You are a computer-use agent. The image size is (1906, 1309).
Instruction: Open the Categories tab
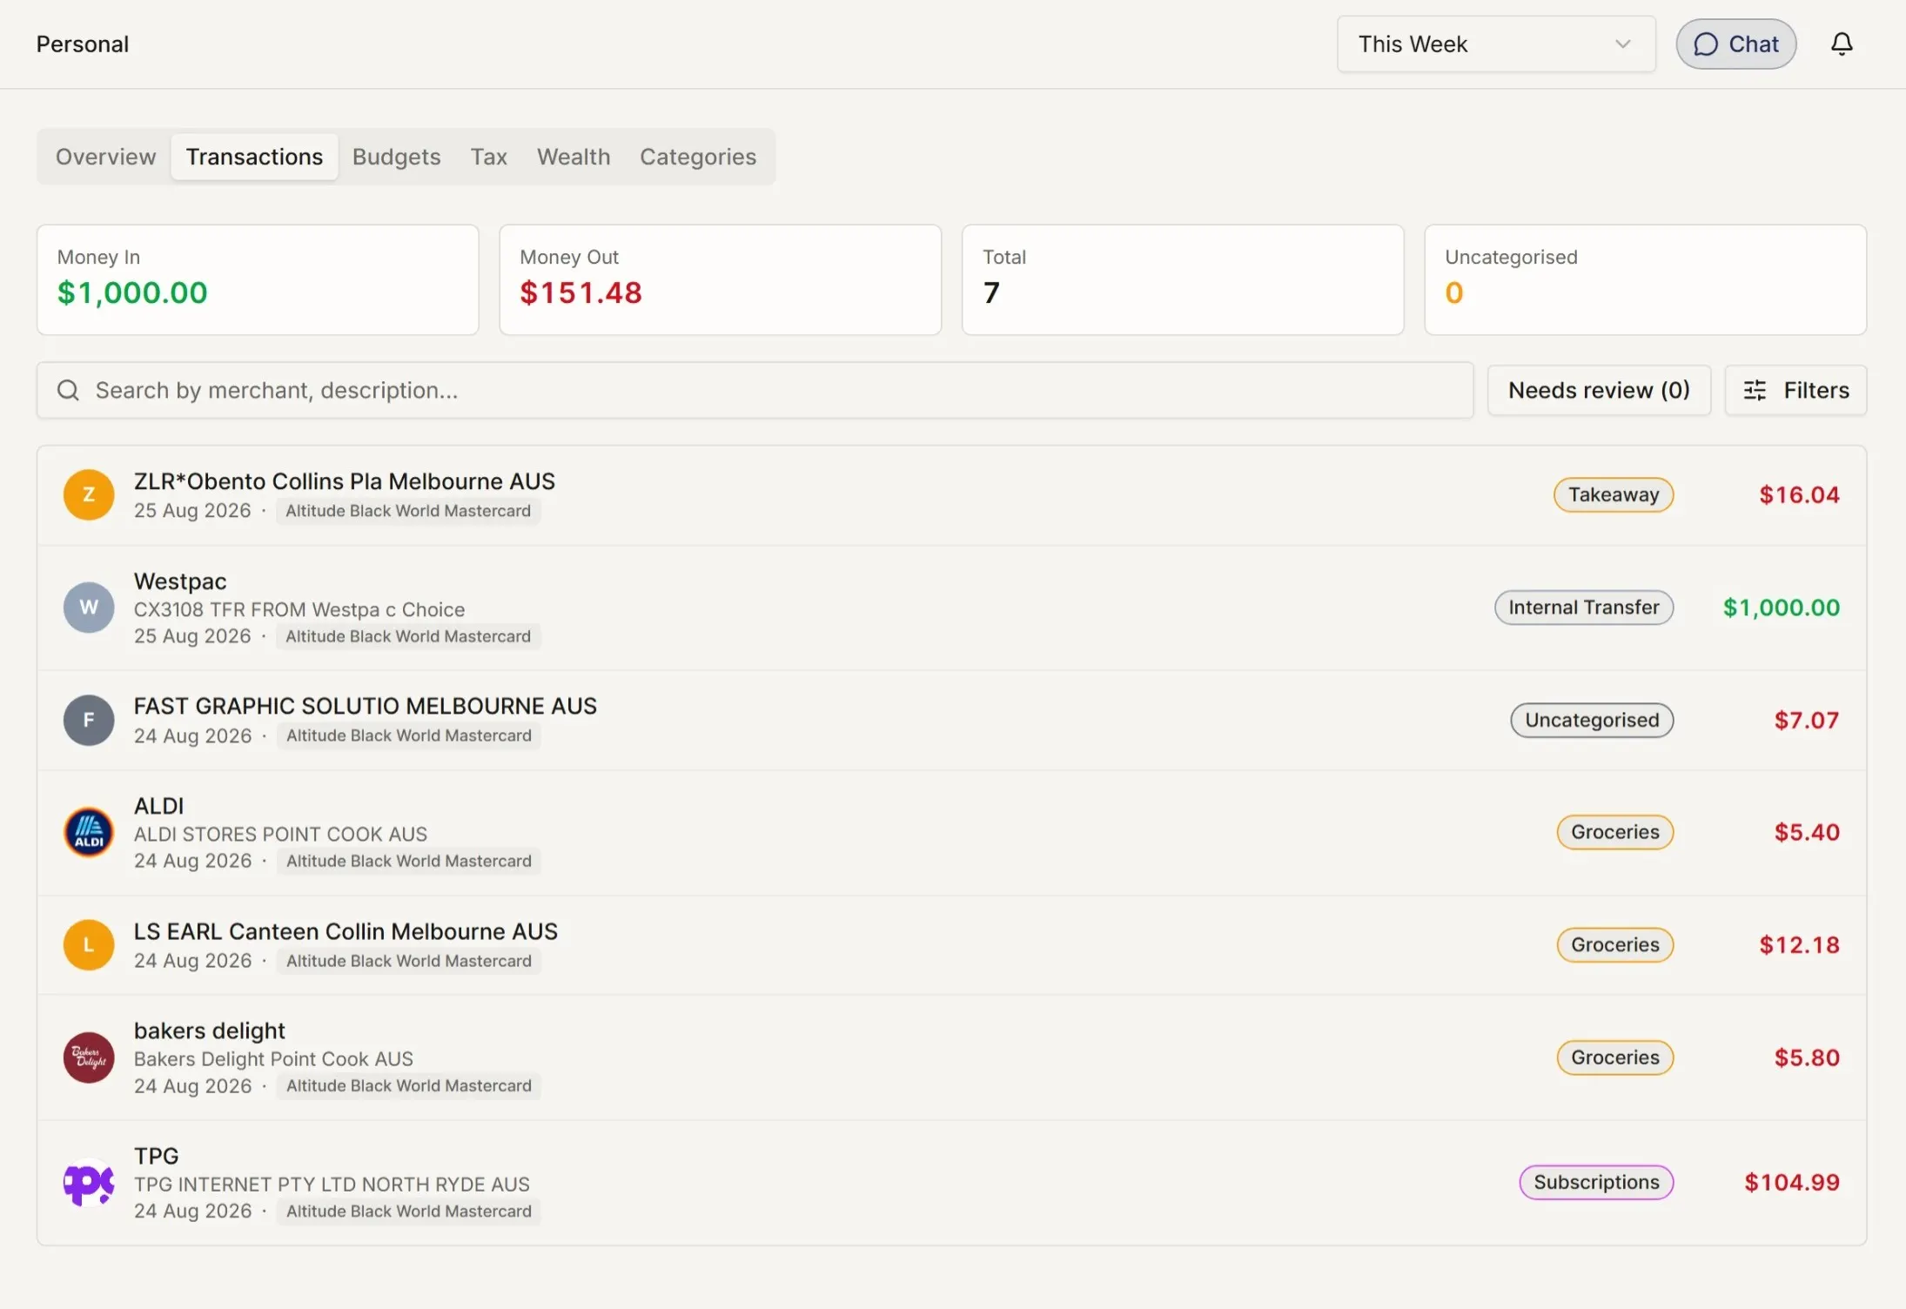[x=698, y=157]
